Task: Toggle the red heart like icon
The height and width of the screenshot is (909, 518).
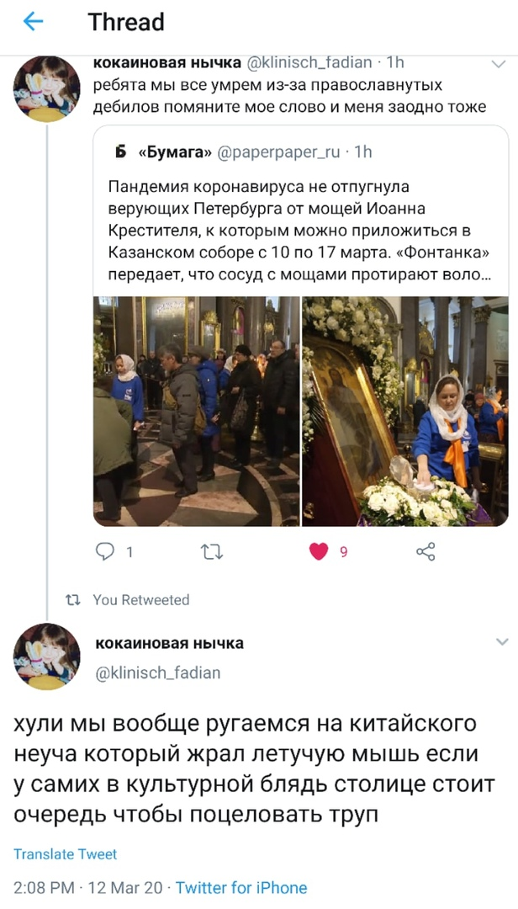Action: (x=319, y=551)
